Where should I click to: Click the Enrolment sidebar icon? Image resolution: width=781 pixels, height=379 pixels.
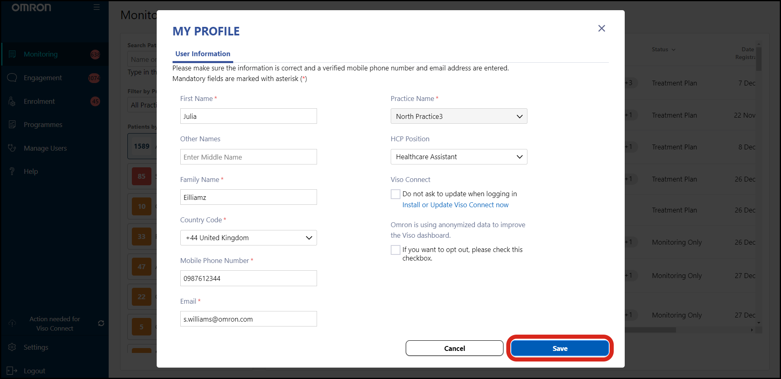pos(12,101)
